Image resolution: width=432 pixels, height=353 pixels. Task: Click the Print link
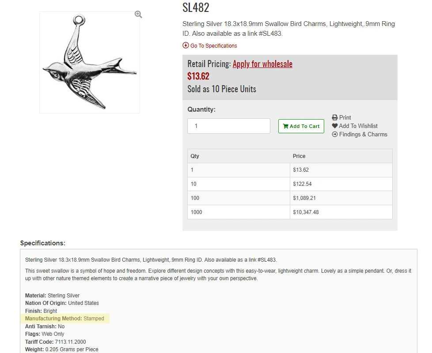click(x=345, y=117)
